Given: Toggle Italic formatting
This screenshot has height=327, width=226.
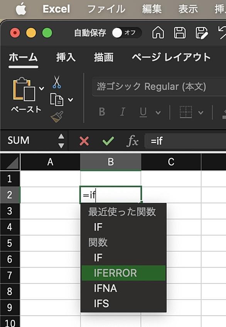Looking at the screenshot, I should [x=123, y=112].
